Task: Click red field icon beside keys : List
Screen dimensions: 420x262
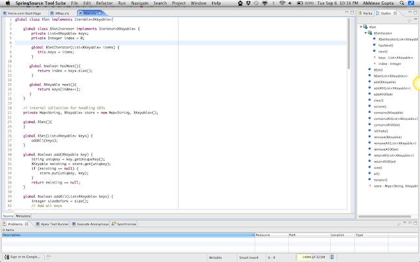Action: tap(375, 57)
